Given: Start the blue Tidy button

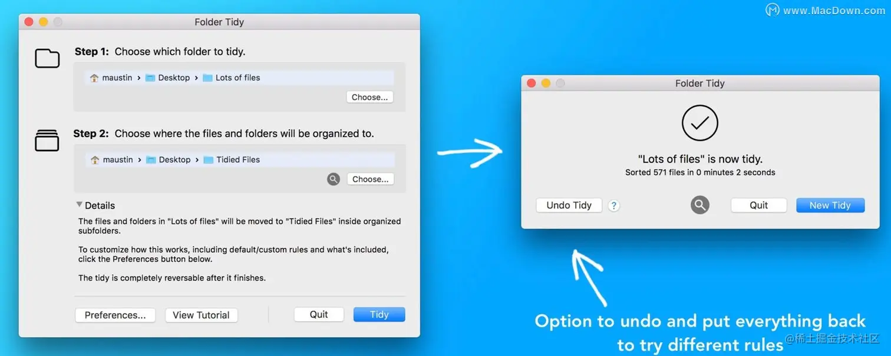Looking at the screenshot, I should (x=379, y=314).
